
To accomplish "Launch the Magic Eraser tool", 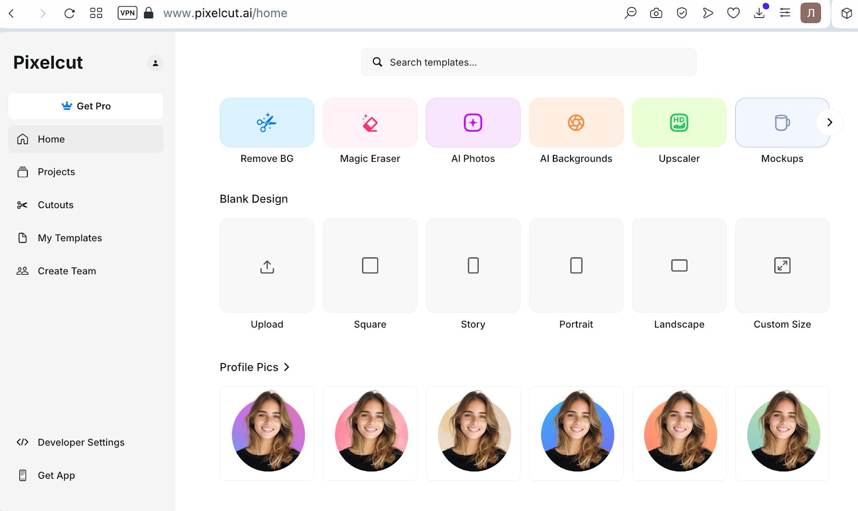I will click(370, 123).
